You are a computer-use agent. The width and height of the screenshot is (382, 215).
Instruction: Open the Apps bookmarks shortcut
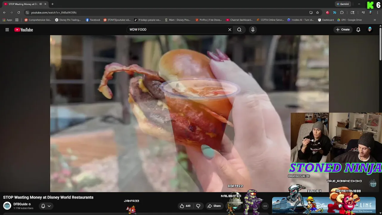[x=7, y=20]
